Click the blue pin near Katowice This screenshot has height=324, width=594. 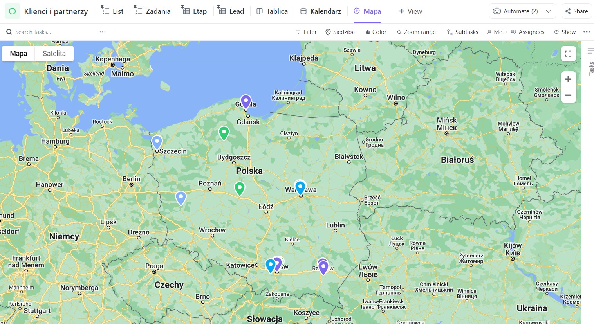coord(271,265)
